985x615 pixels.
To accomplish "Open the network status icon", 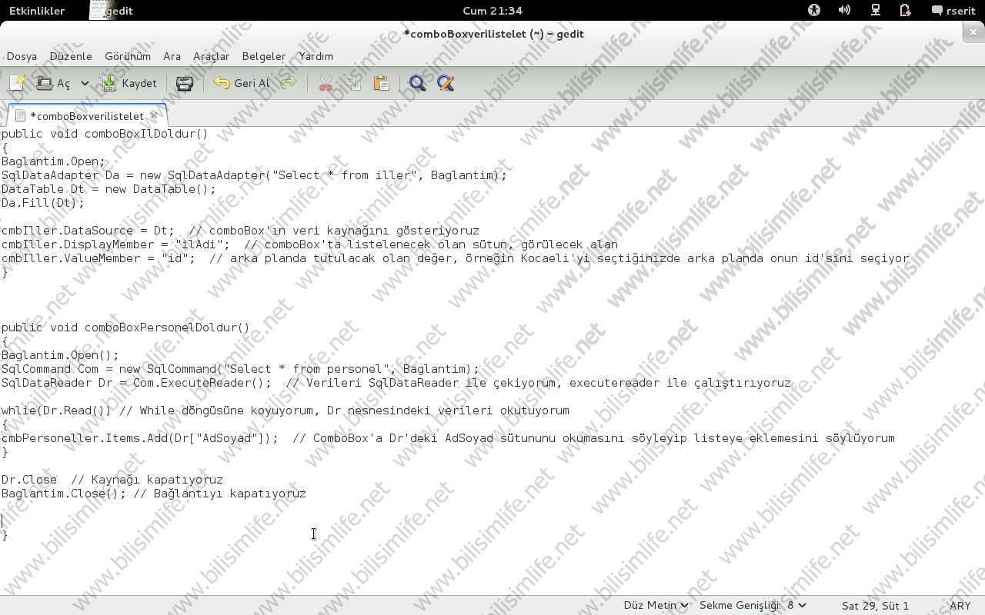I will (x=875, y=10).
